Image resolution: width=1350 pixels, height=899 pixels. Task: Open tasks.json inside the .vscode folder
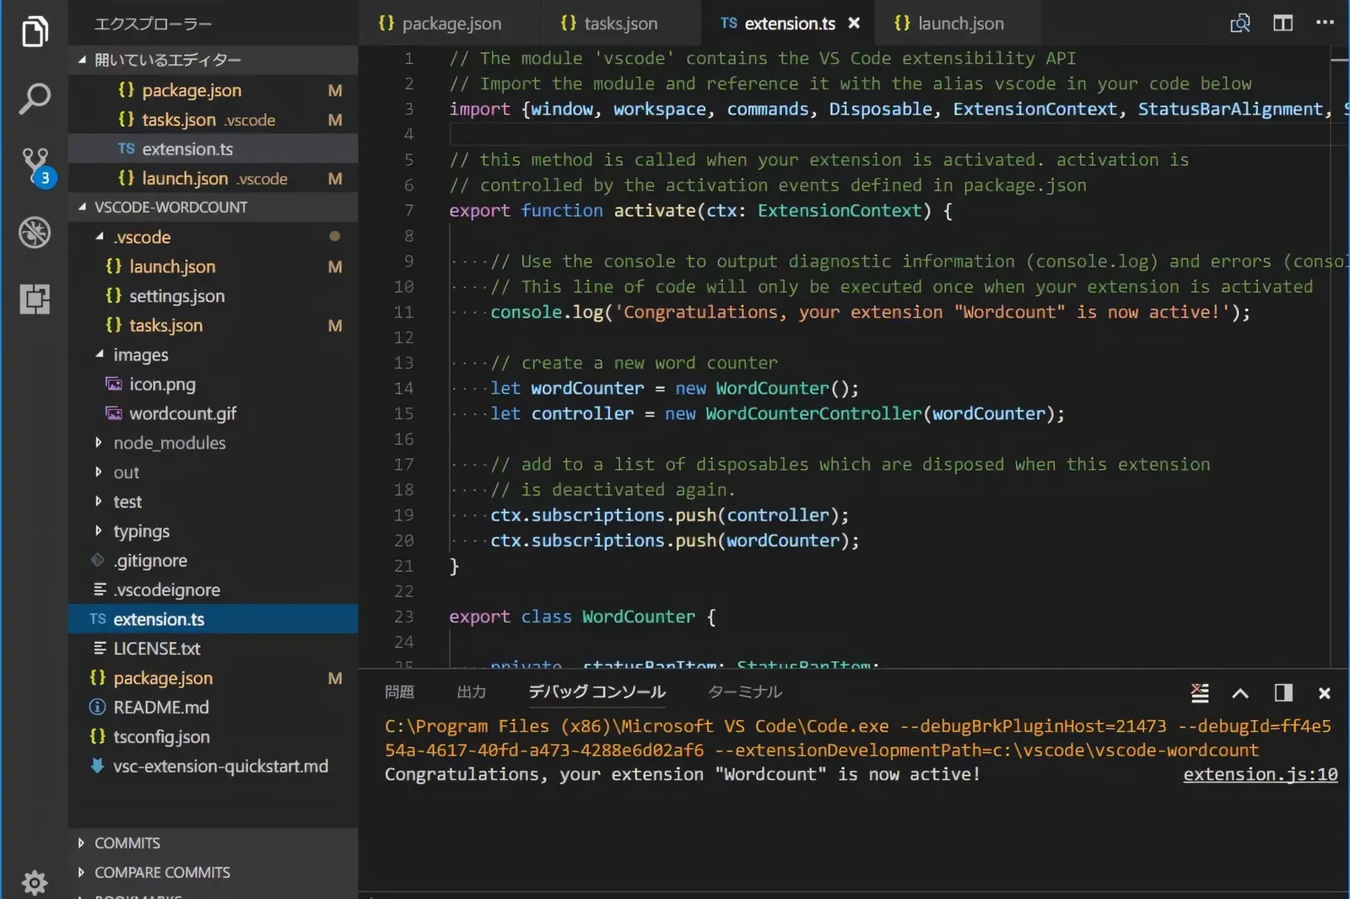coord(213,326)
